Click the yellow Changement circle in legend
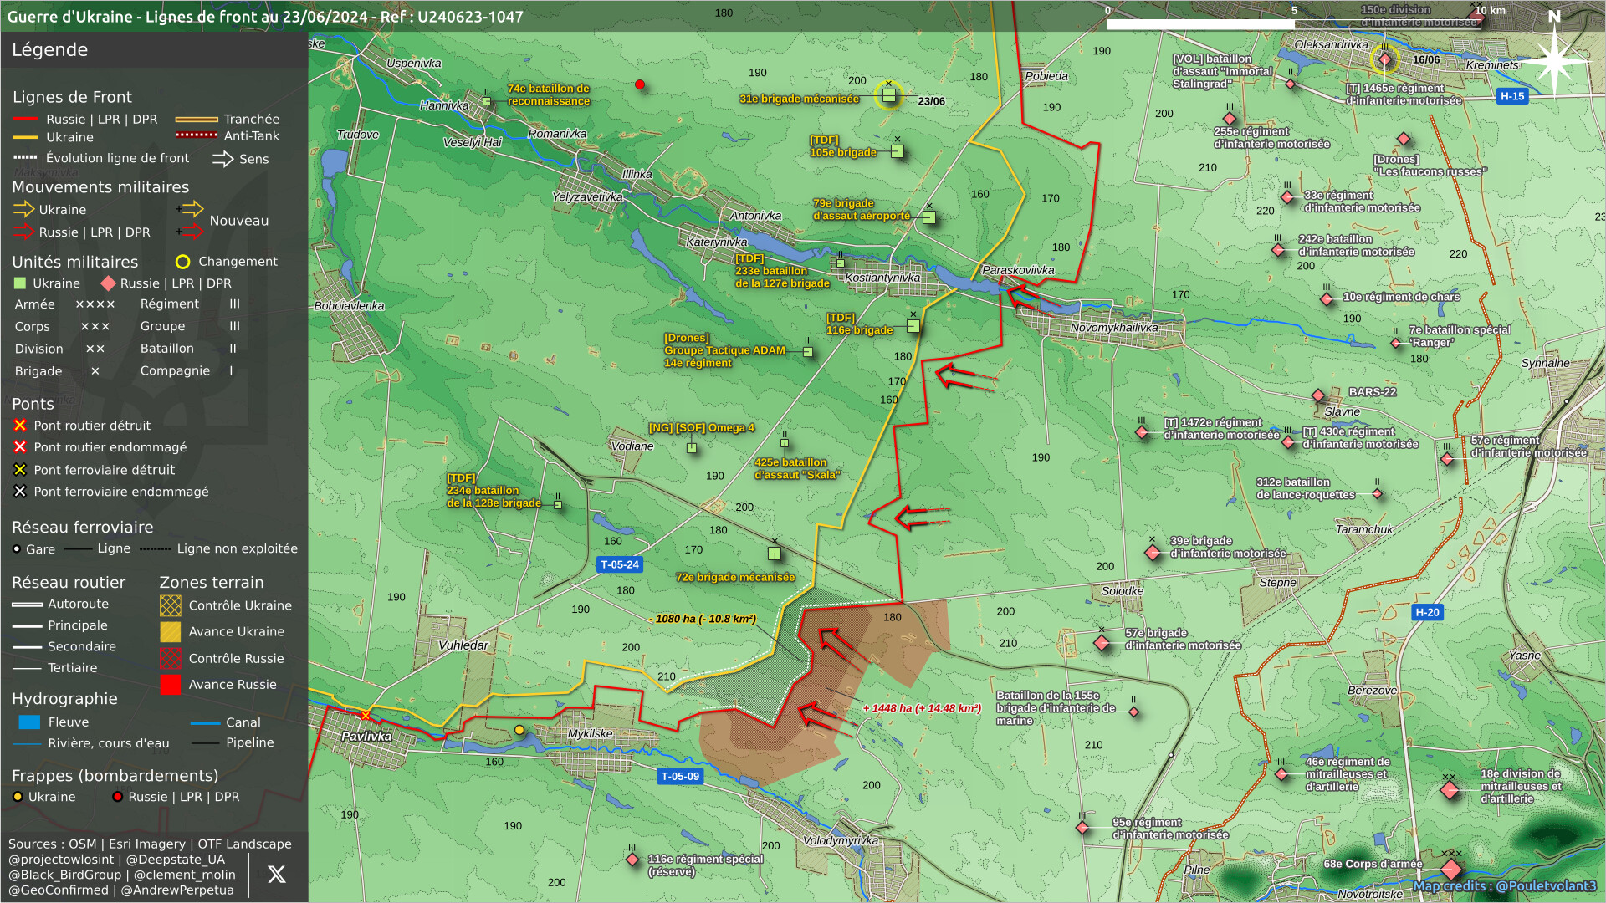 183,262
